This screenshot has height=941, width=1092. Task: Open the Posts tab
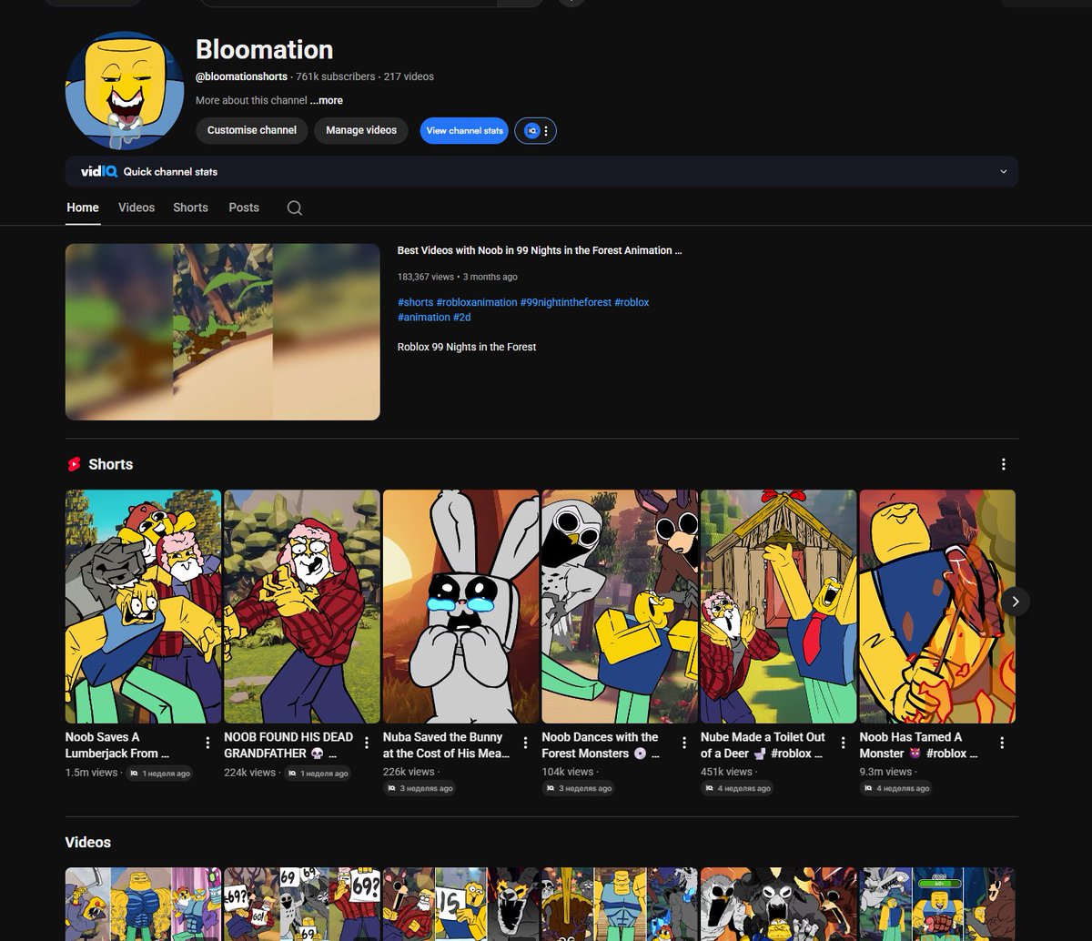pyautogui.click(x=244, y=207)
